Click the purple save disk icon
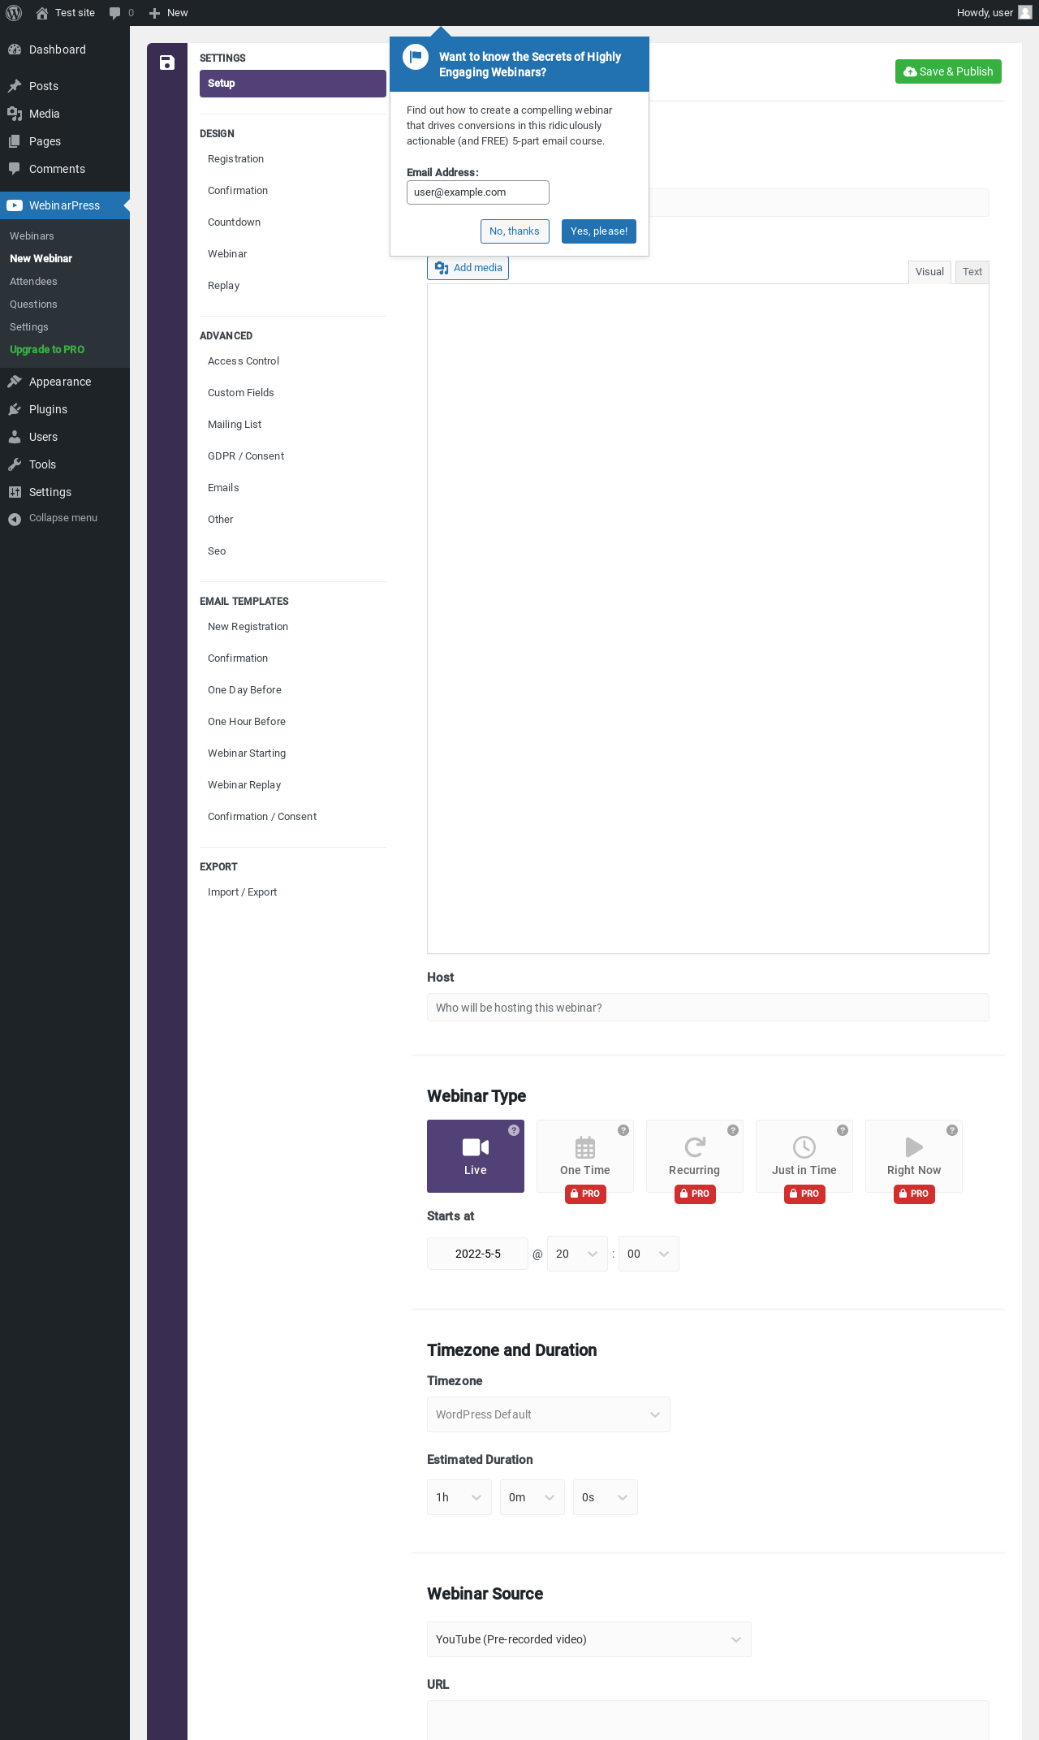Image resolution: width=1039 pixels, height=1740 pixels. [167, 63]
